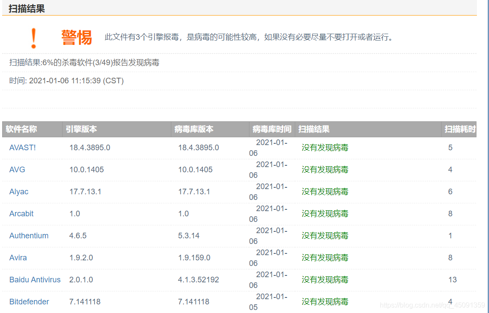Click AVAST! database date 2021-01-06
This screenshot has width=489, height=313.
[268, 148]
